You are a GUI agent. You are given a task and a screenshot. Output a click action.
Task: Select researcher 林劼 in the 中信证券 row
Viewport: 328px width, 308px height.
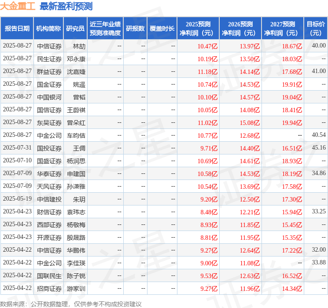(79, 46)
